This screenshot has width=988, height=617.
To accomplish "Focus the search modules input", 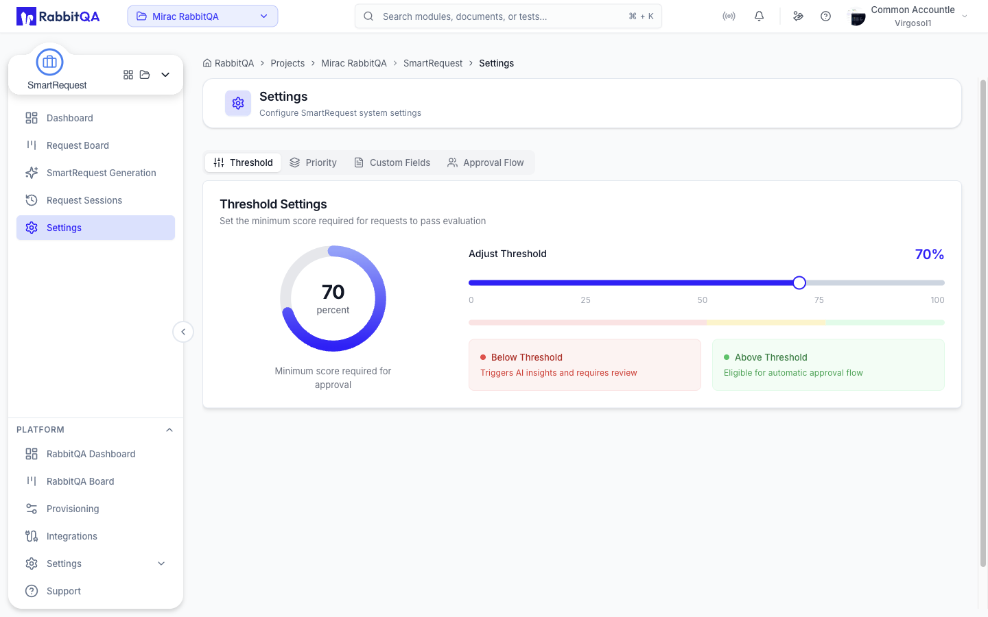I will pos(508,16).
